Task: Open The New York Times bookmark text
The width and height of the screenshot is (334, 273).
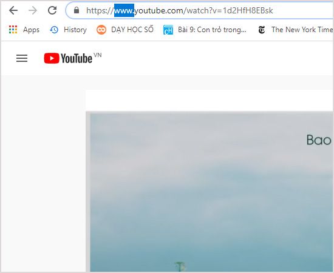Action: [302, 30]
